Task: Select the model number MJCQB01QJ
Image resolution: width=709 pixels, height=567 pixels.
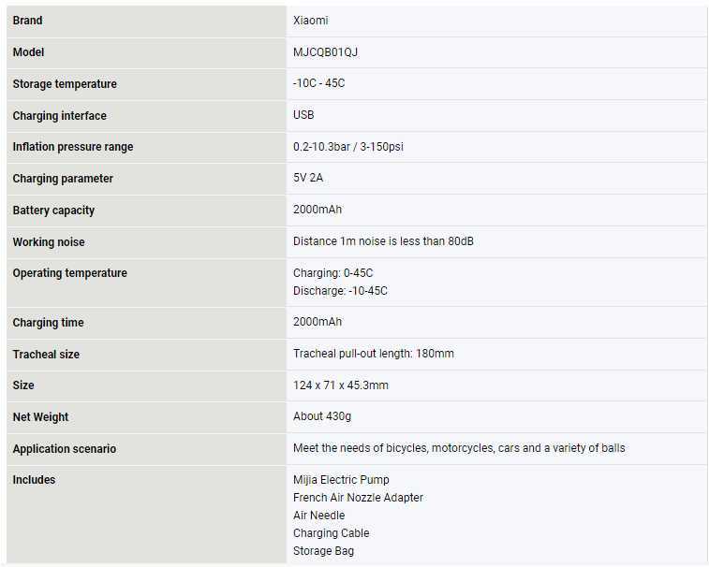Action: pyautogui.click(x=325, y=52)
